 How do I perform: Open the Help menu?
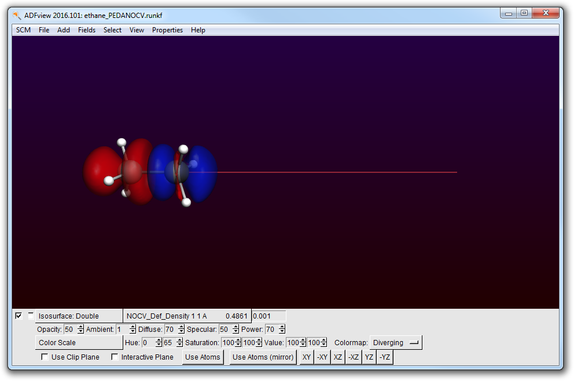click(x=198, y=30)
